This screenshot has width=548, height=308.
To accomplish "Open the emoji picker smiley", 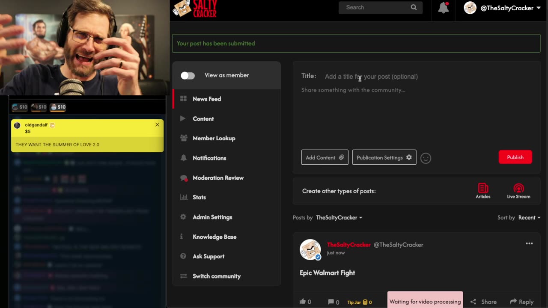I will click(426, 158).
